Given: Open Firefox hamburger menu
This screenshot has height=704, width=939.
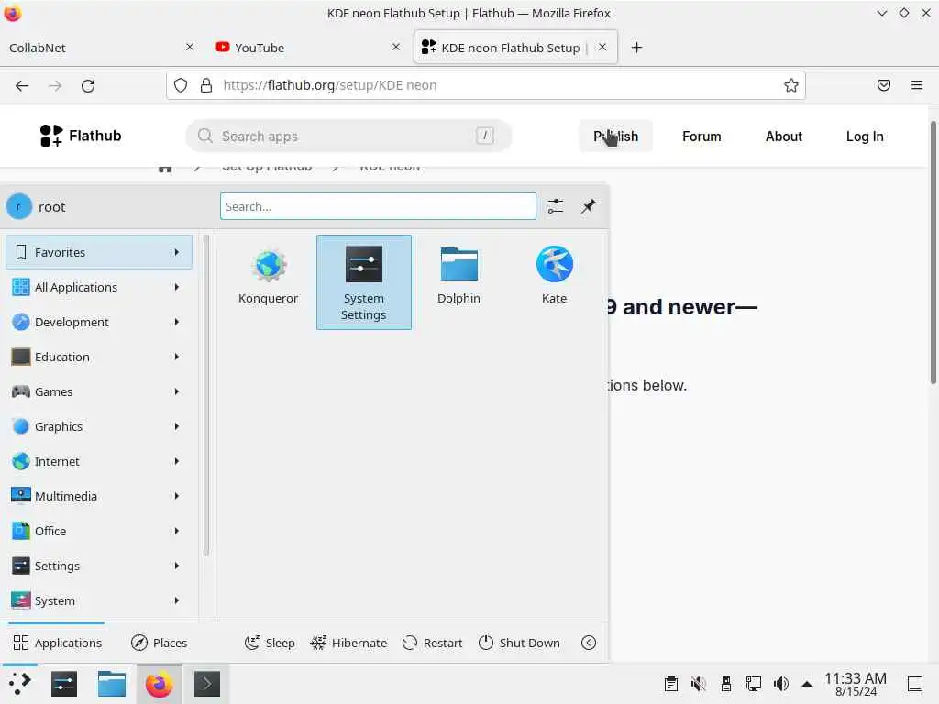Looking at the screenshot, I should (x=917, y=85).
